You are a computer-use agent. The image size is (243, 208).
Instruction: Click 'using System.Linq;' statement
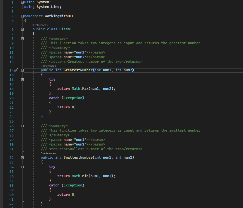[x=43, y=7]
